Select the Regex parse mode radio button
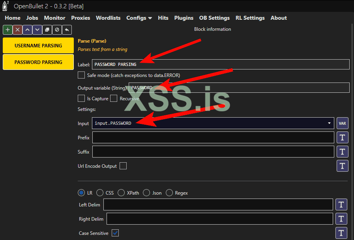The width and height of the screenshot is (354, 240). click(x=169, y=193)
